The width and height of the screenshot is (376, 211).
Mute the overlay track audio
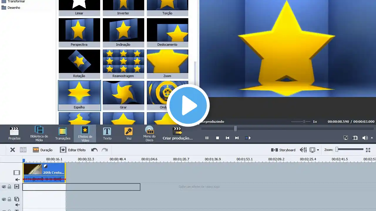(x=17, y=205)
